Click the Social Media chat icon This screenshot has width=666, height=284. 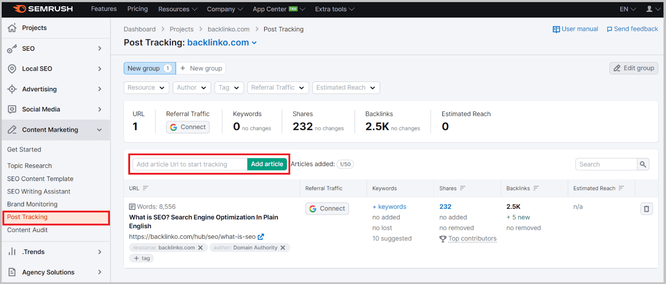point(12,109)
